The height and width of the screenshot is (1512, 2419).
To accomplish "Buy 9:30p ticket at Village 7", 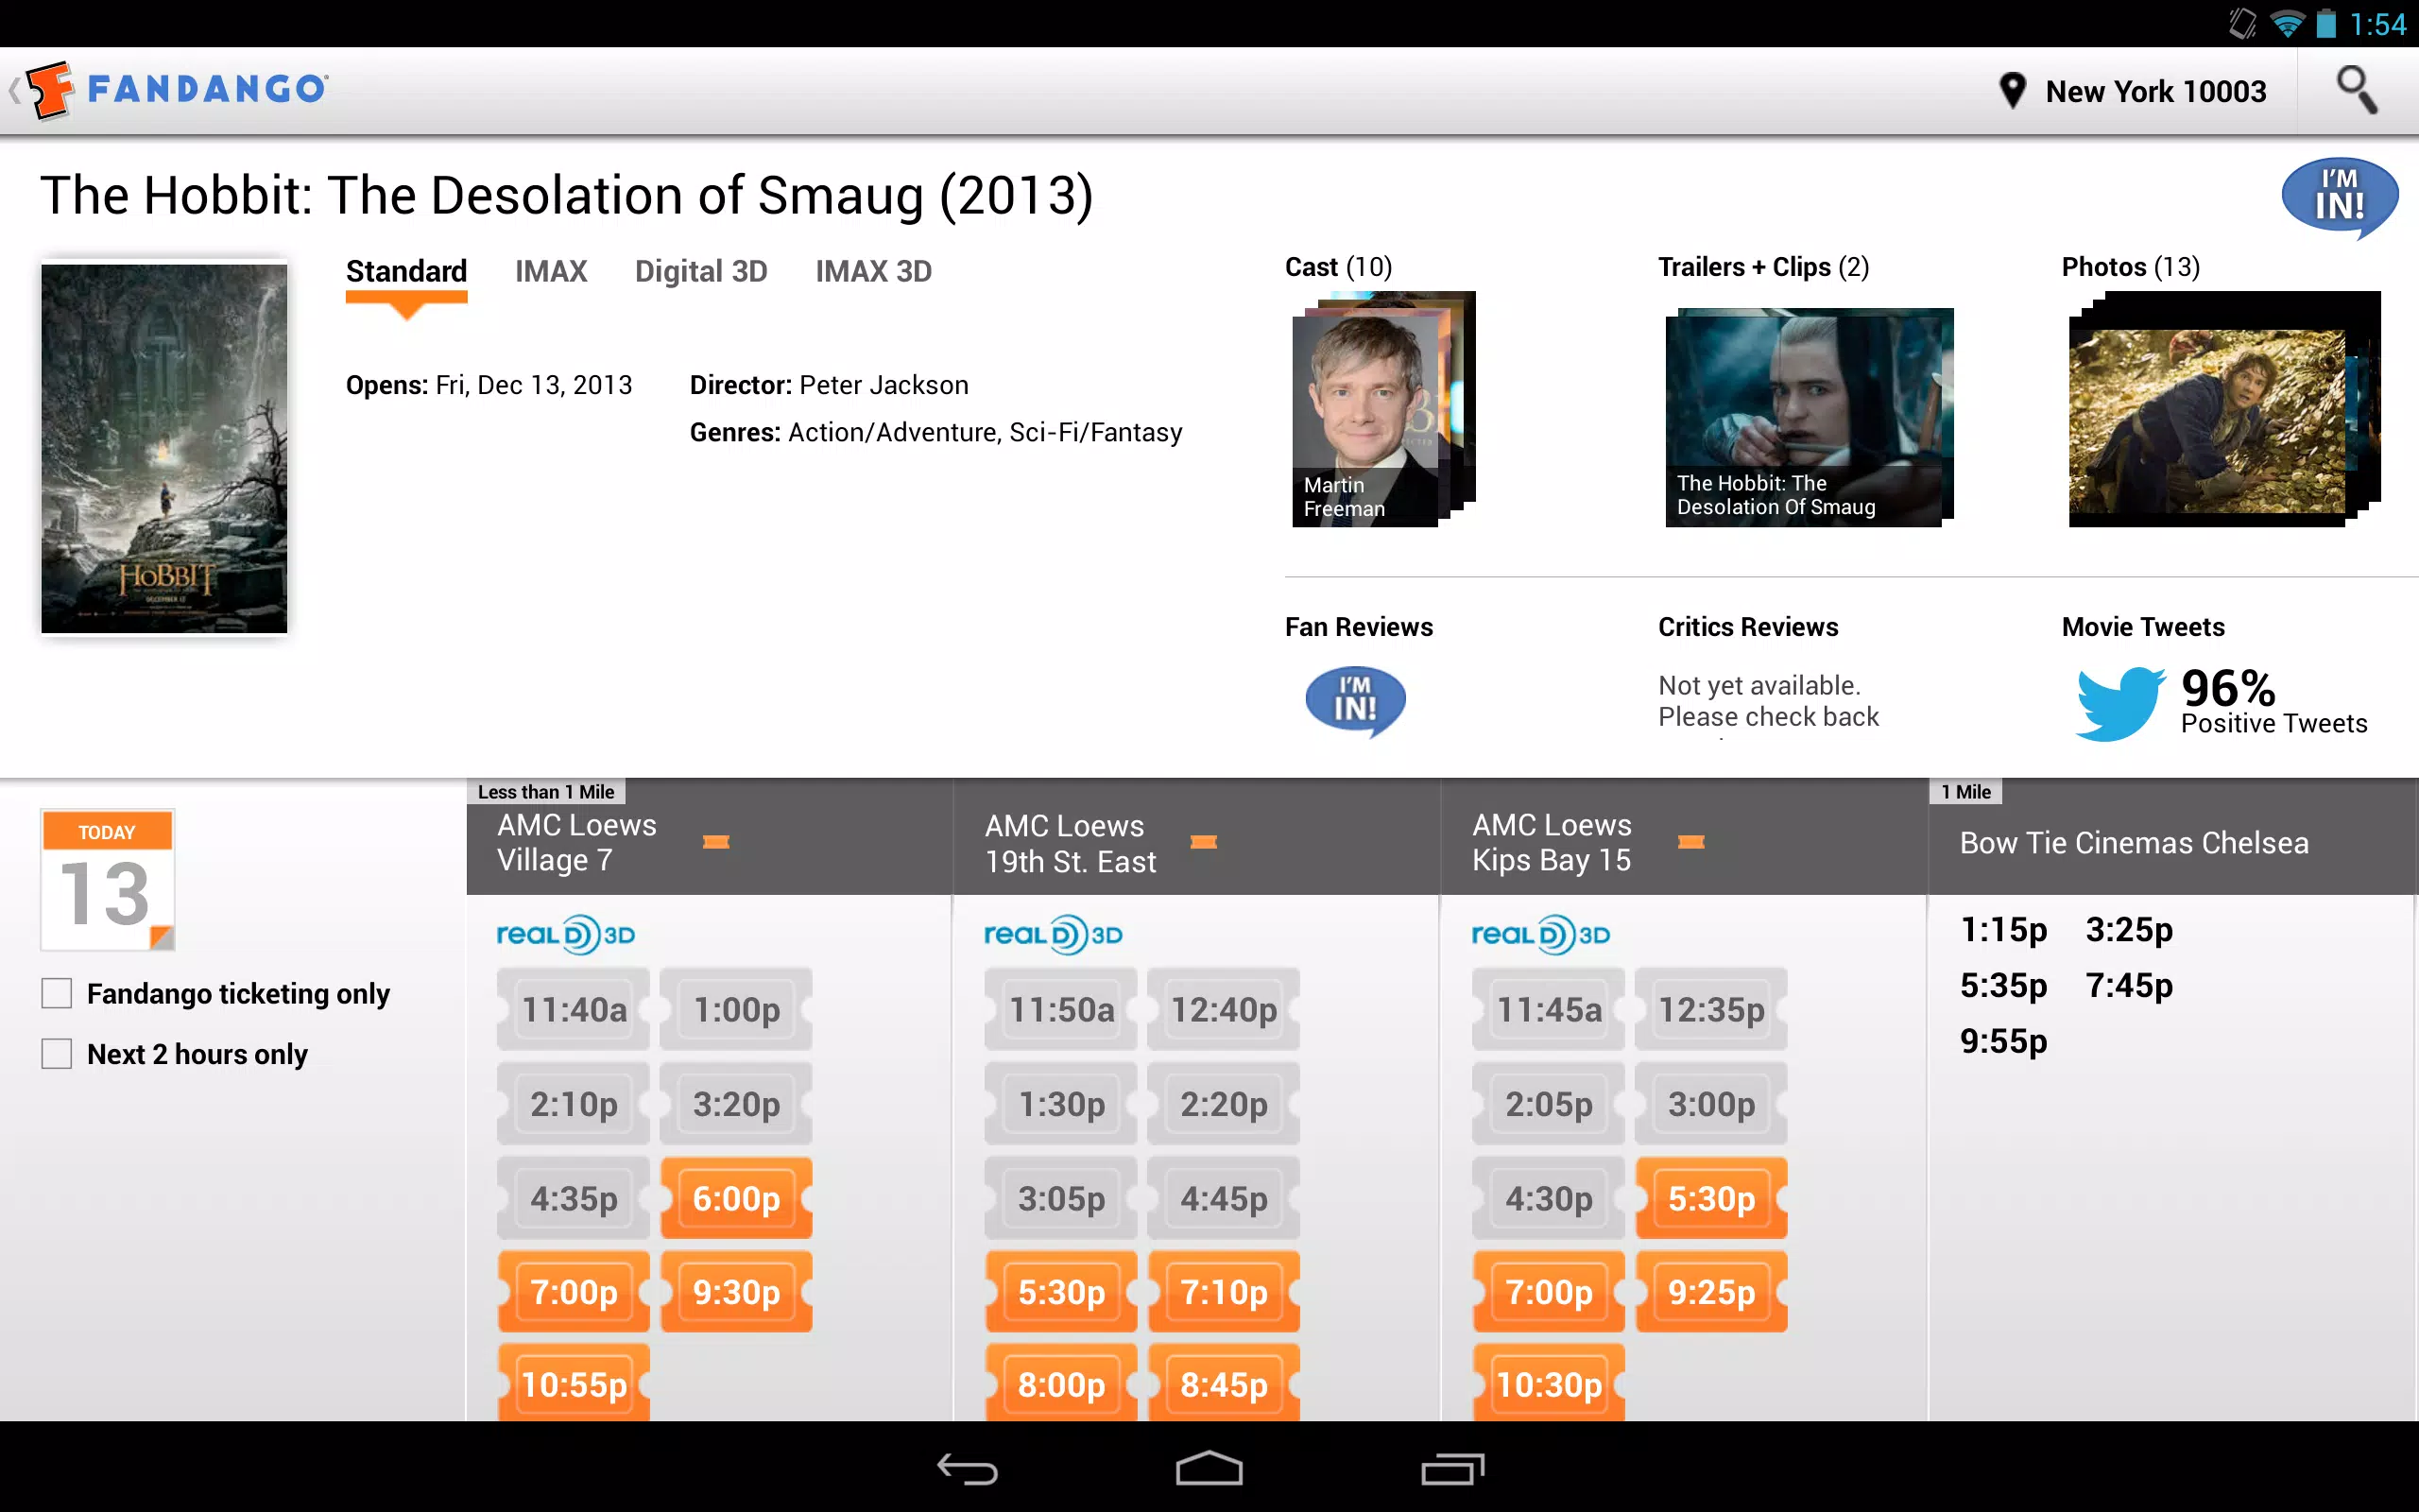I will pyautogui.click(x=737, y=1292).
